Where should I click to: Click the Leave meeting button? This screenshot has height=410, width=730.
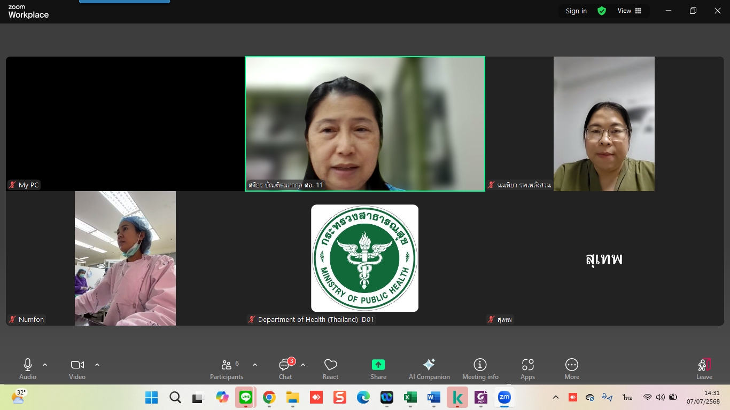pos(704,369)
